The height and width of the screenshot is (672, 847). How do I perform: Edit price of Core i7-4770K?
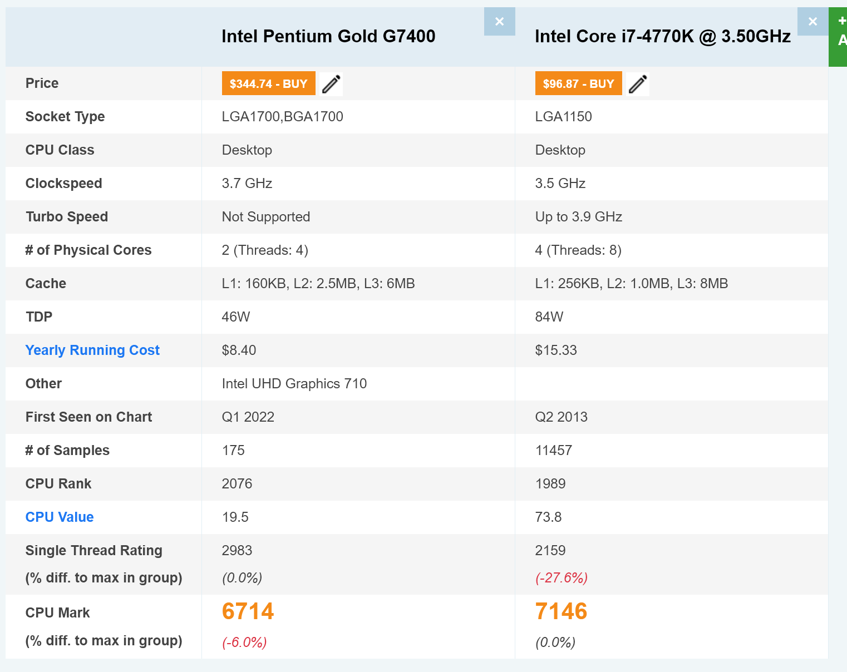pos(638,84)
